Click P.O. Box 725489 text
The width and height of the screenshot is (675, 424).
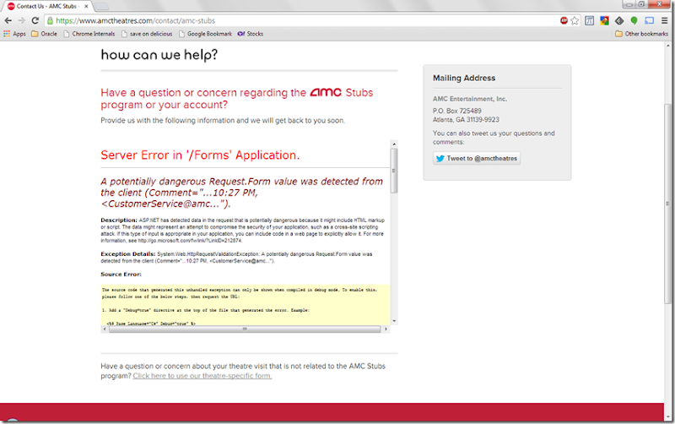[x=457, y=111]
